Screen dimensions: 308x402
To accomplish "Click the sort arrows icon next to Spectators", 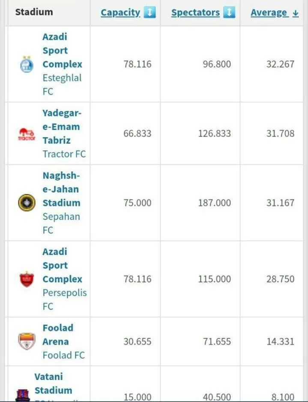I will coord(229,12).
